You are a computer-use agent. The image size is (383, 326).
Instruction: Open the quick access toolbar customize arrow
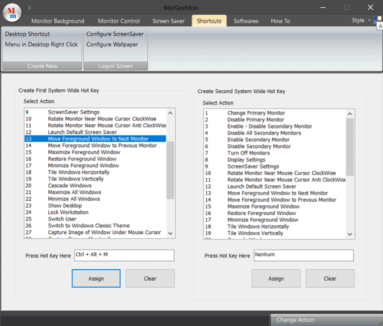pos(29,9)
